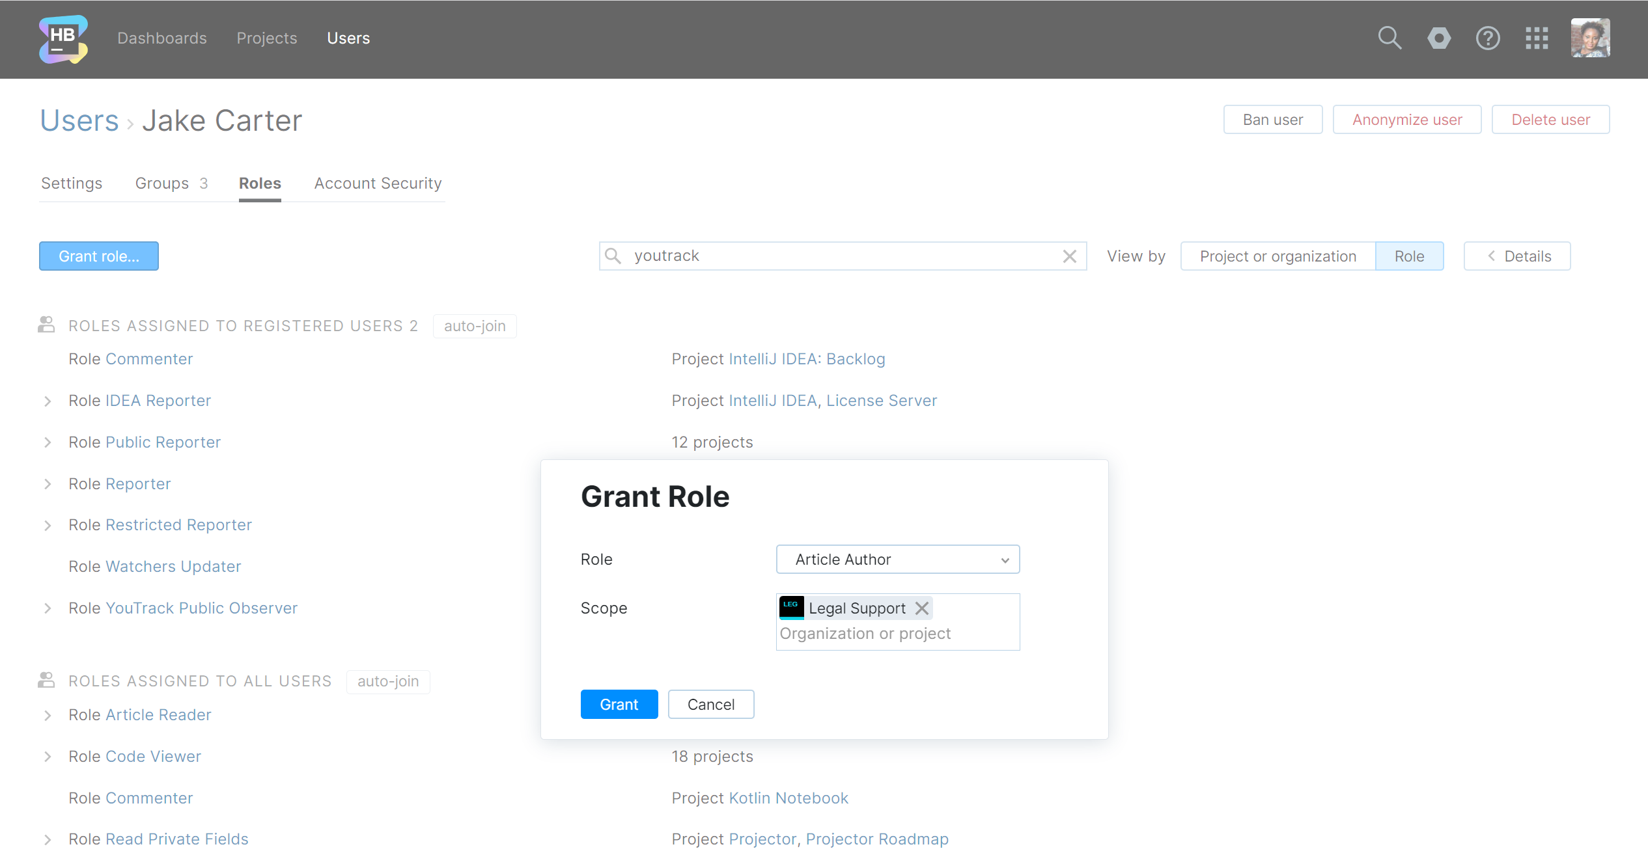Click the Hub logo icon
Viewport: 1648px width, 864px height.
[x=63, y=39]
